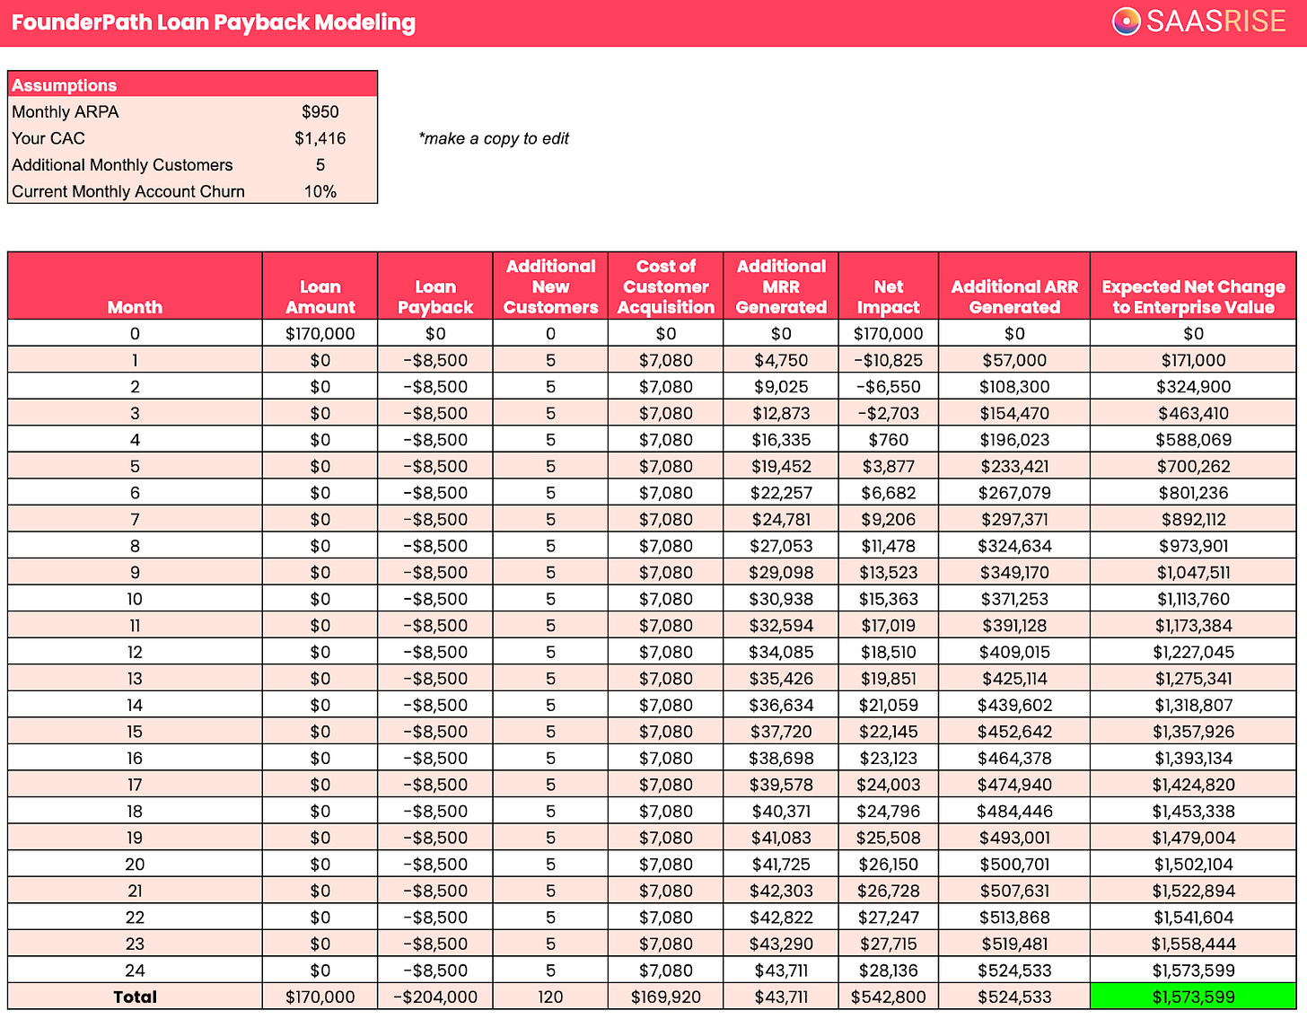The width and height of the screenshot is (1307, 1019).
Task: Select the $42,822 MRR cell
Action: [x=781, y=917]
